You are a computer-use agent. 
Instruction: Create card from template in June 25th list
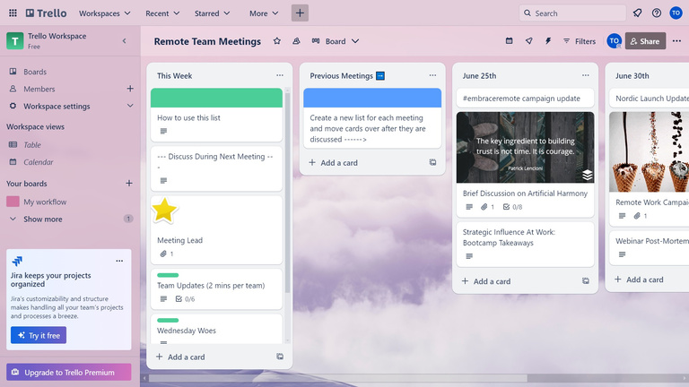tap(585, 281)
